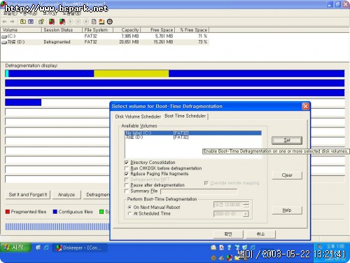Click the scheduled time spinner arrows
Image resolution: width=350 pixels, height=263 pixels.
(246, 205)
